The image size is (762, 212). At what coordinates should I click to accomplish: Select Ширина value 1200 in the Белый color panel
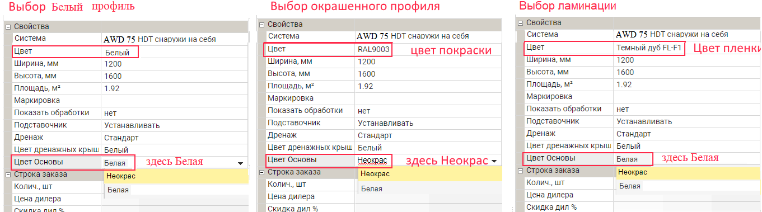click(x=113, y=64)
